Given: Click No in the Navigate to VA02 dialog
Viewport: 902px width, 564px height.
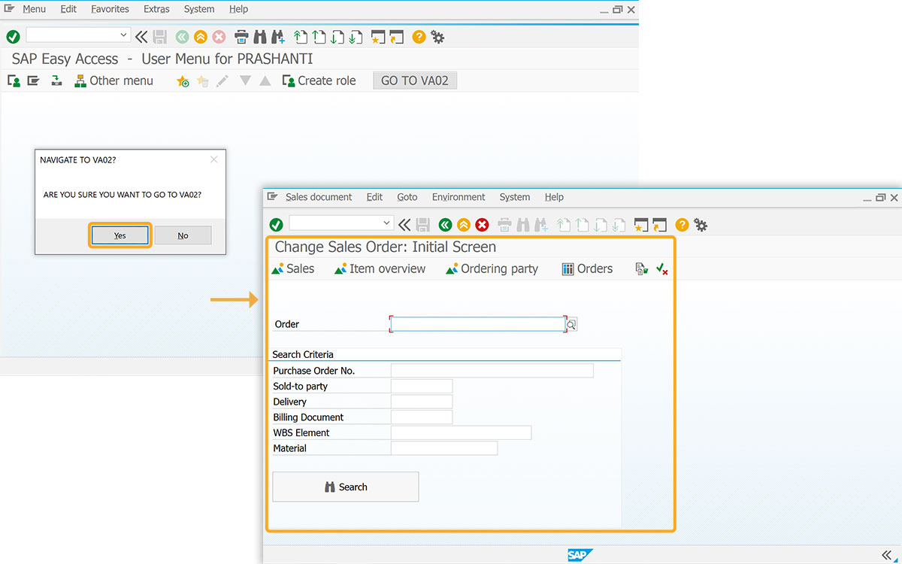Looking at the screenshot, I should (183, 235).
